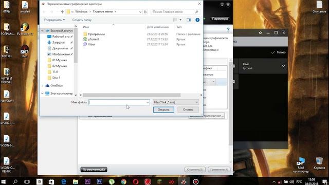This screenshot has width=329, height=185.
Task: Open the Упорядочить menu
Action: pos(54,20)
